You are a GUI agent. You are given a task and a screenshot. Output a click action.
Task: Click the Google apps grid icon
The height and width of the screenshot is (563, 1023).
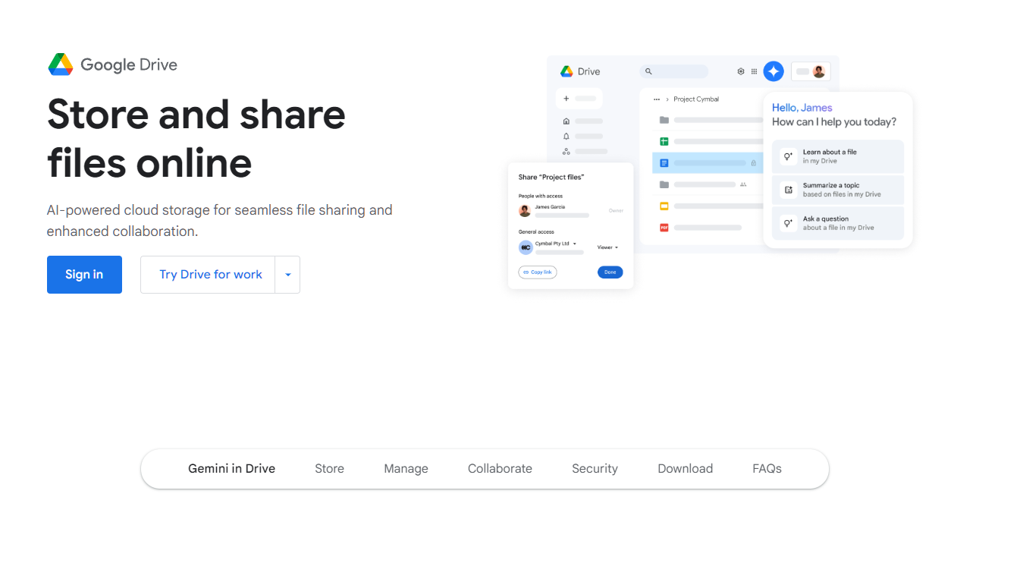click(x=754, y=71)
